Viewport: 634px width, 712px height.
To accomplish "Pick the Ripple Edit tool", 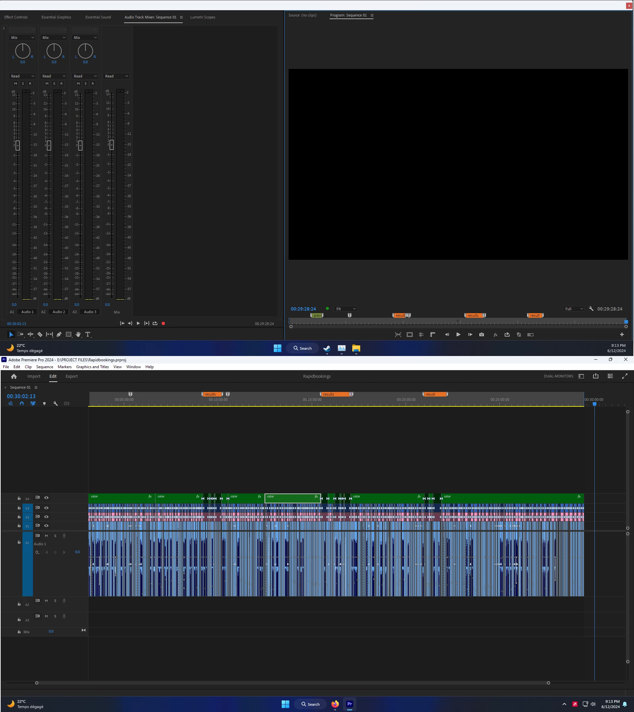I will coord(30,334).
